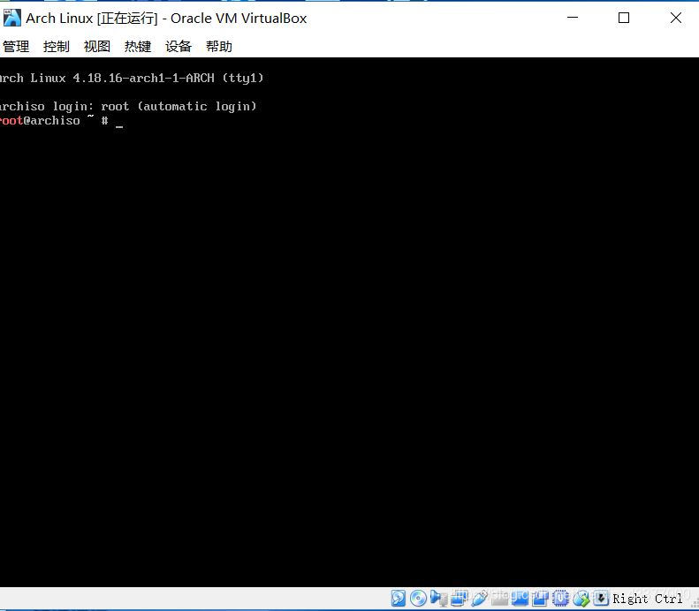Screen dimensions: 699x611
Task: Click the CPU virtualization chip icon
Action: (x=560, y=598)
